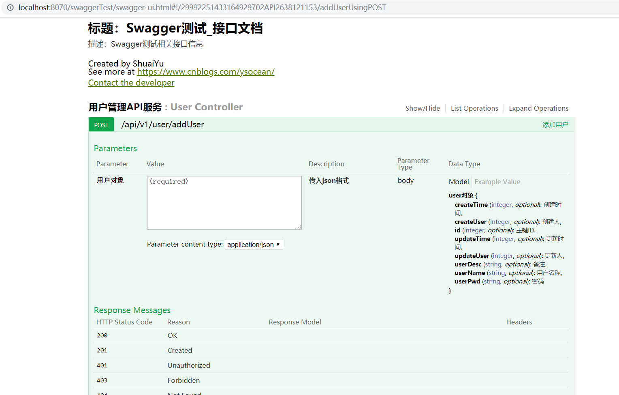Click the userName model field

pos(470,273)
